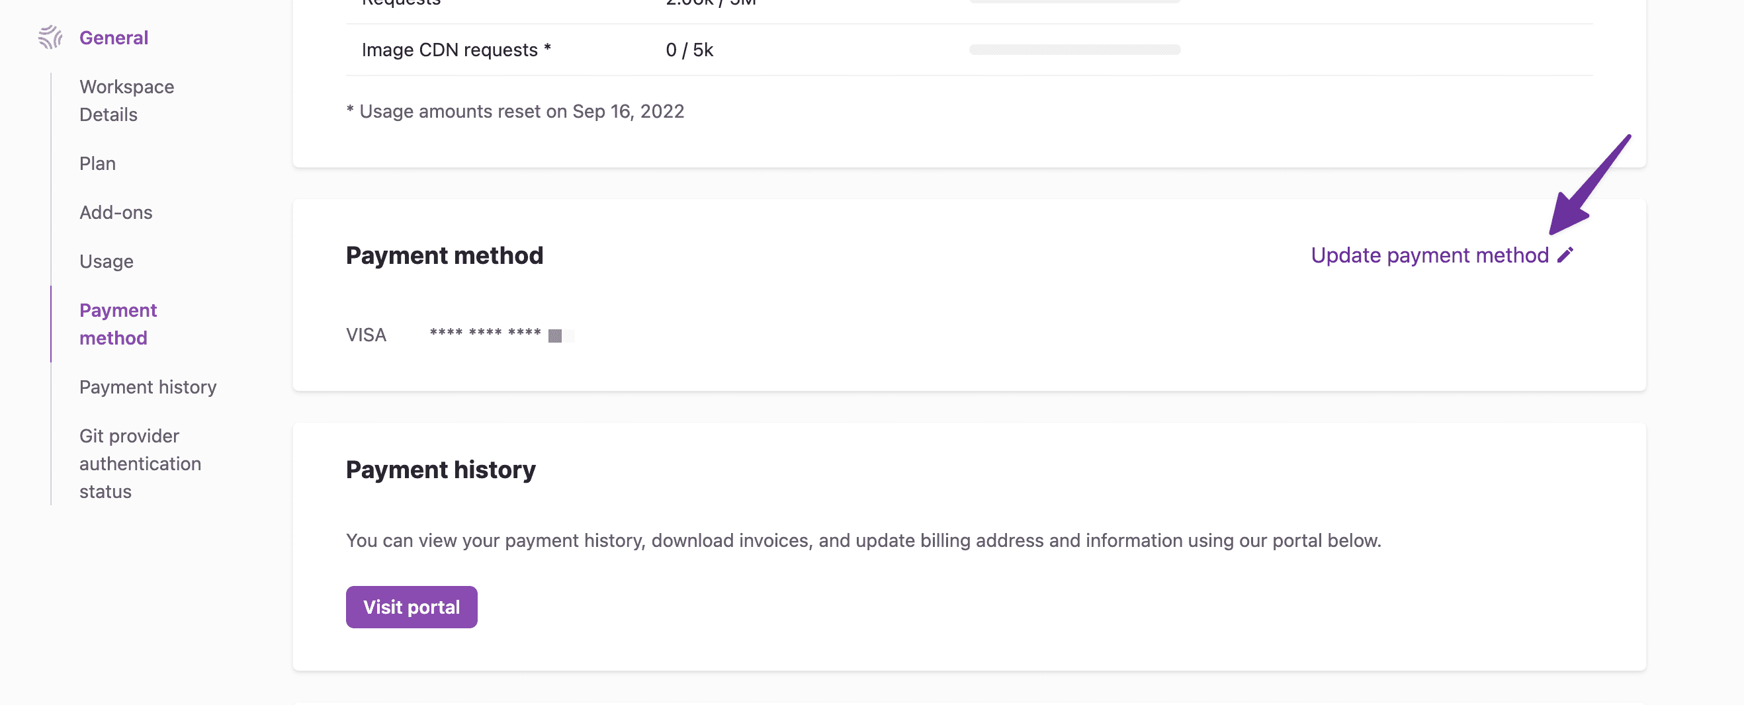Click the usage reset date note
The width and height of the screenshot is (1744, 705).
pyautogui.click(x=515, y=111)
